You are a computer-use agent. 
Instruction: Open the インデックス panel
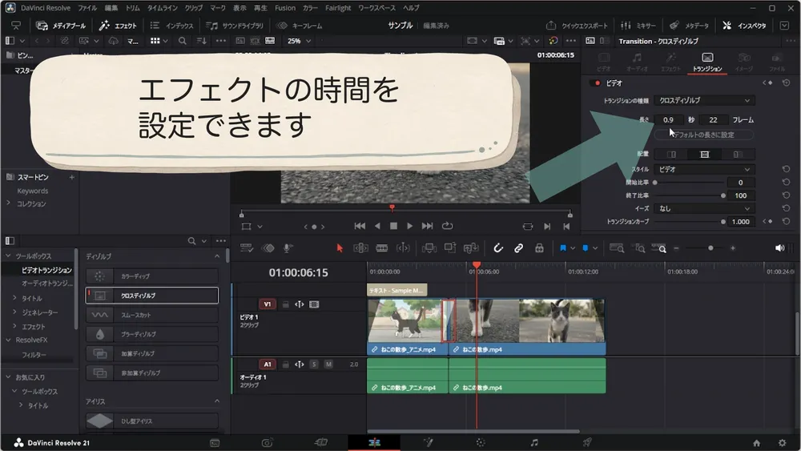[x=172, y=26]
